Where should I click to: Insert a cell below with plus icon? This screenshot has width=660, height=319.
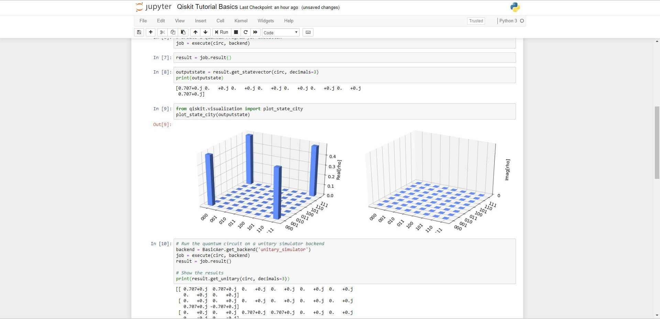coord(151,32)
